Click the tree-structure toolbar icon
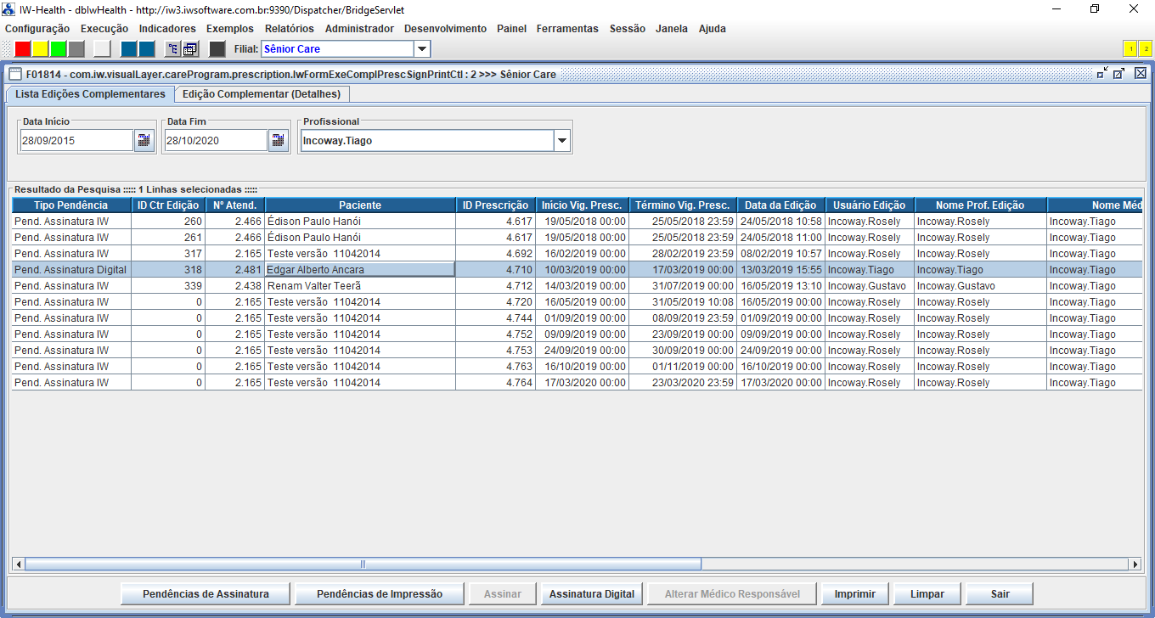 [x=172, y=49]
